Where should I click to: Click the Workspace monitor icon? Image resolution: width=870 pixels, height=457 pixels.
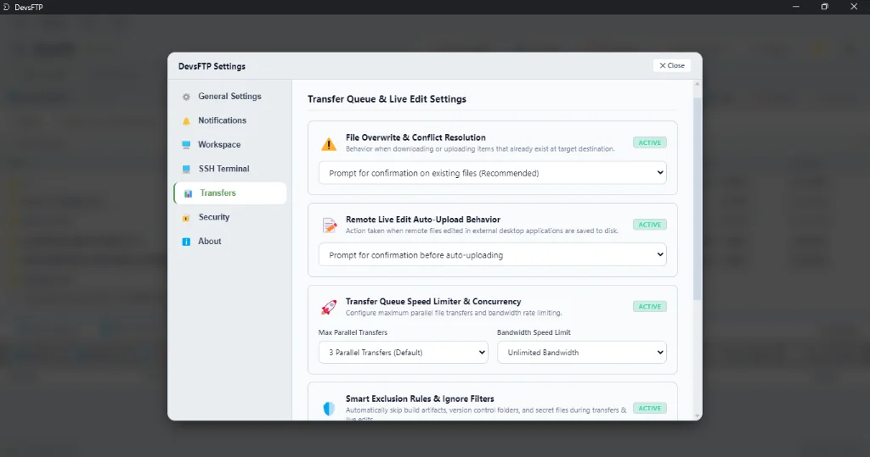point(186,145)
